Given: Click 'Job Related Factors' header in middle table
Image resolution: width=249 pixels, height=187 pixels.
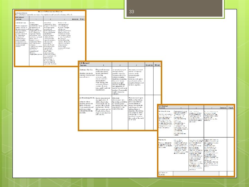Looking at the screenshot, I should 84,64.
